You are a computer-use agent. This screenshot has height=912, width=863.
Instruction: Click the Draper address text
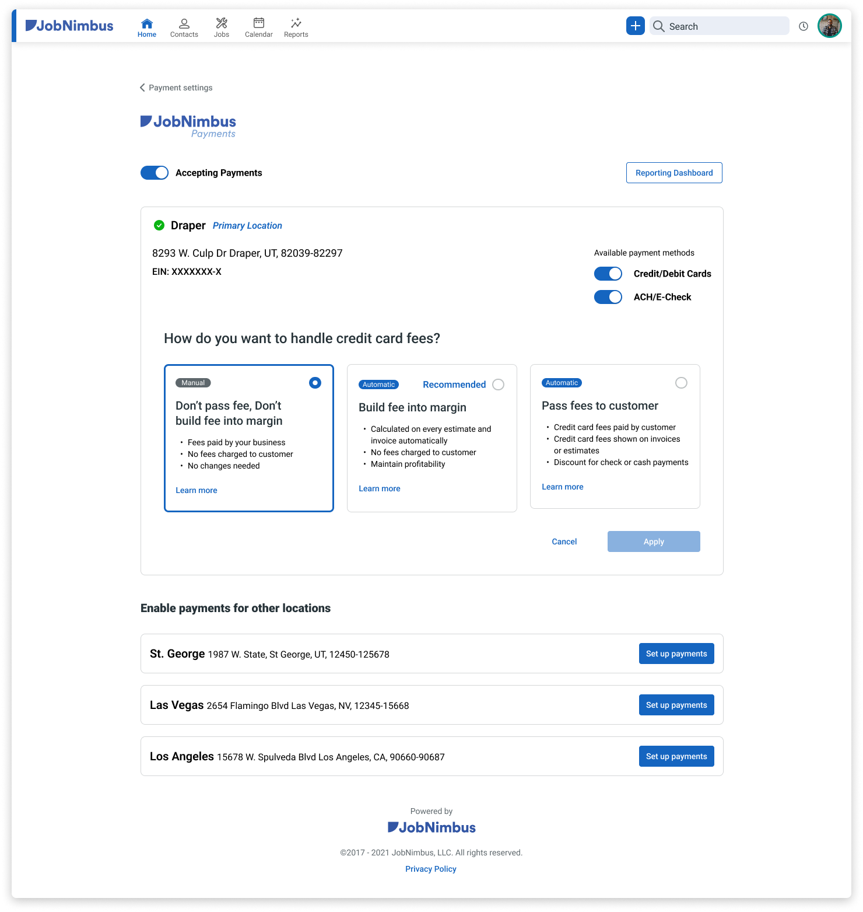pyautogui.click(x=247, y=253)
